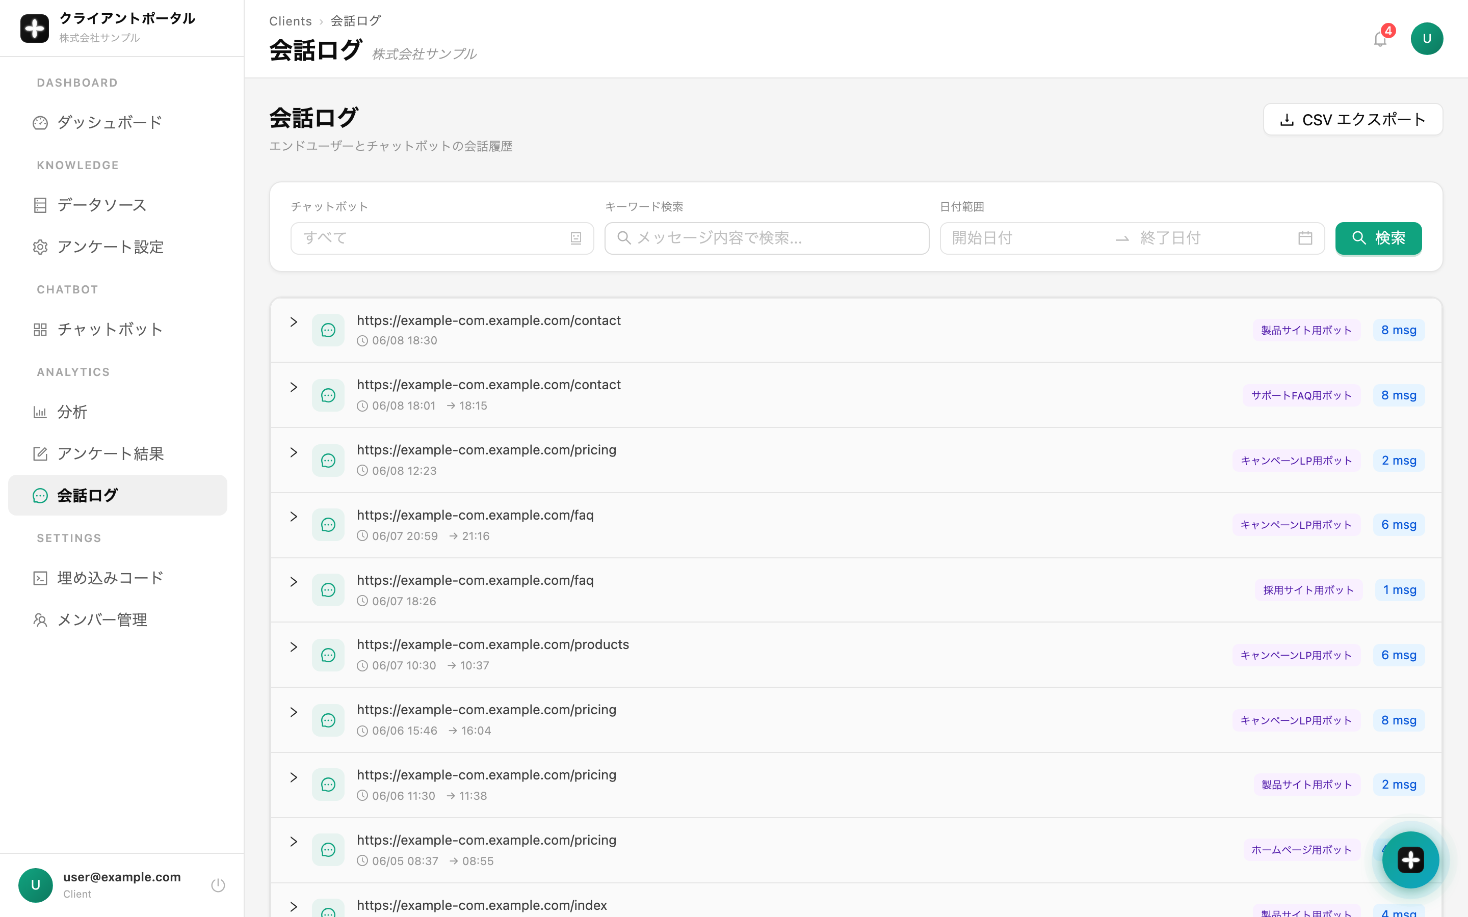
Task: Expand the 06/06 15:46 pricing conversation
Action: tap(294, 712)
